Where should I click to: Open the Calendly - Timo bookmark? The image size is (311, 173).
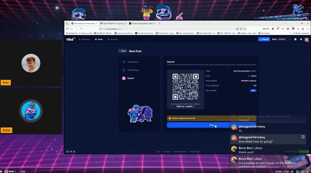(248, 33)
